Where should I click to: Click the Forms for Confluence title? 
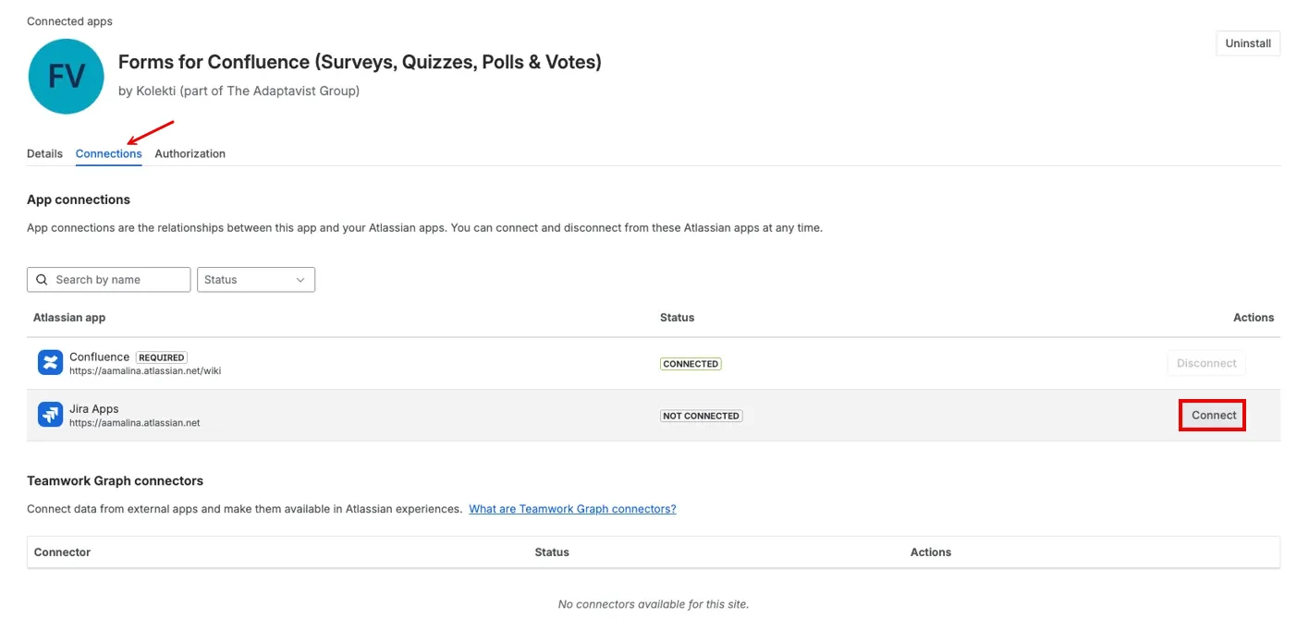click(360, 62)
